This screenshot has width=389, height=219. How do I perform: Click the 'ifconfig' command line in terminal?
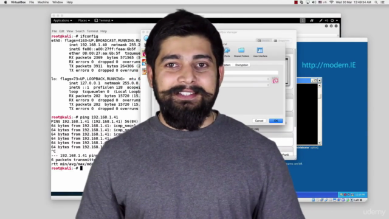(75, 36)
